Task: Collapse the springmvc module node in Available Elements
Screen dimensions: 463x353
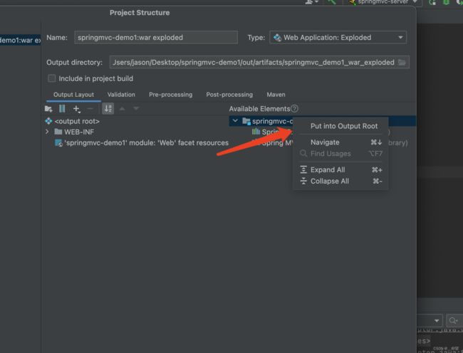Action: (x=235, y=120)
